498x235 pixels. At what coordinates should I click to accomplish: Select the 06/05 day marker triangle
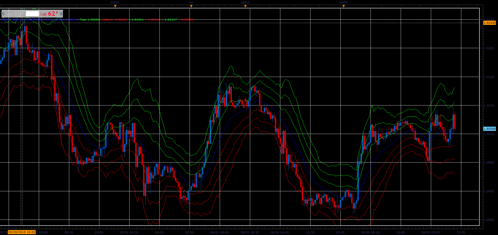pos(344,7)
